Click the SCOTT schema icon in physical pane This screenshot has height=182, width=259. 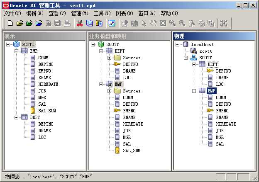point(193,58)
